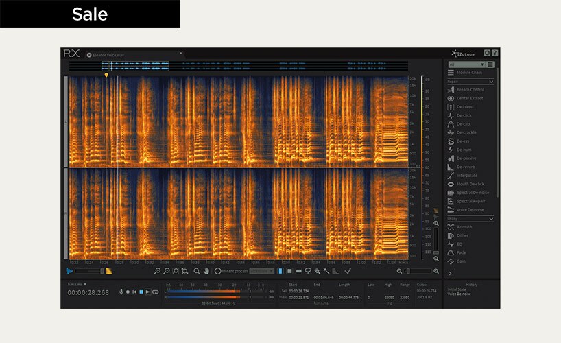The width and height of the screenshot is (561, 343).
Task: Switch to the Eleanor Voice.wav tab
Action: pos(108,55)
